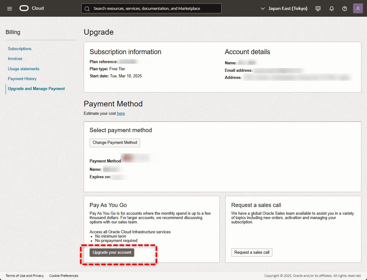Click the Subscription information heading
Image resolution: width=367 pixels, height=280 pixels.
point(126,52)
